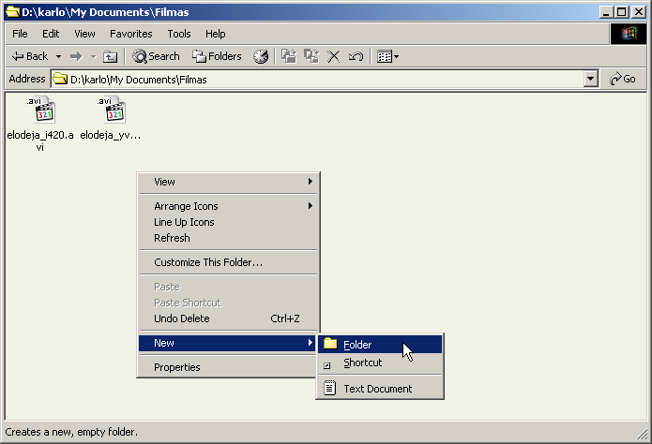Open the Help menu
Image resolution: width=652 pixels, height=444 pixels.
pos(216,34)
